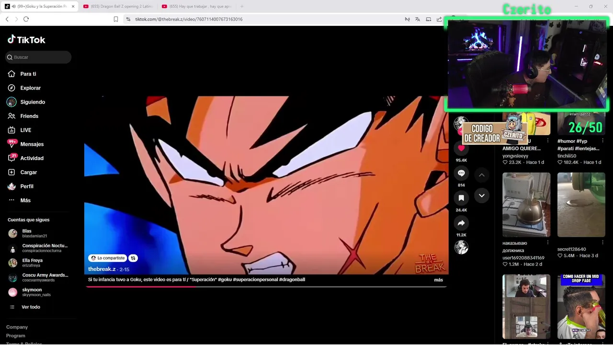Open followed account Conspiración Nocturna
This screenshot has width=613, height=345.
(38, 248)
